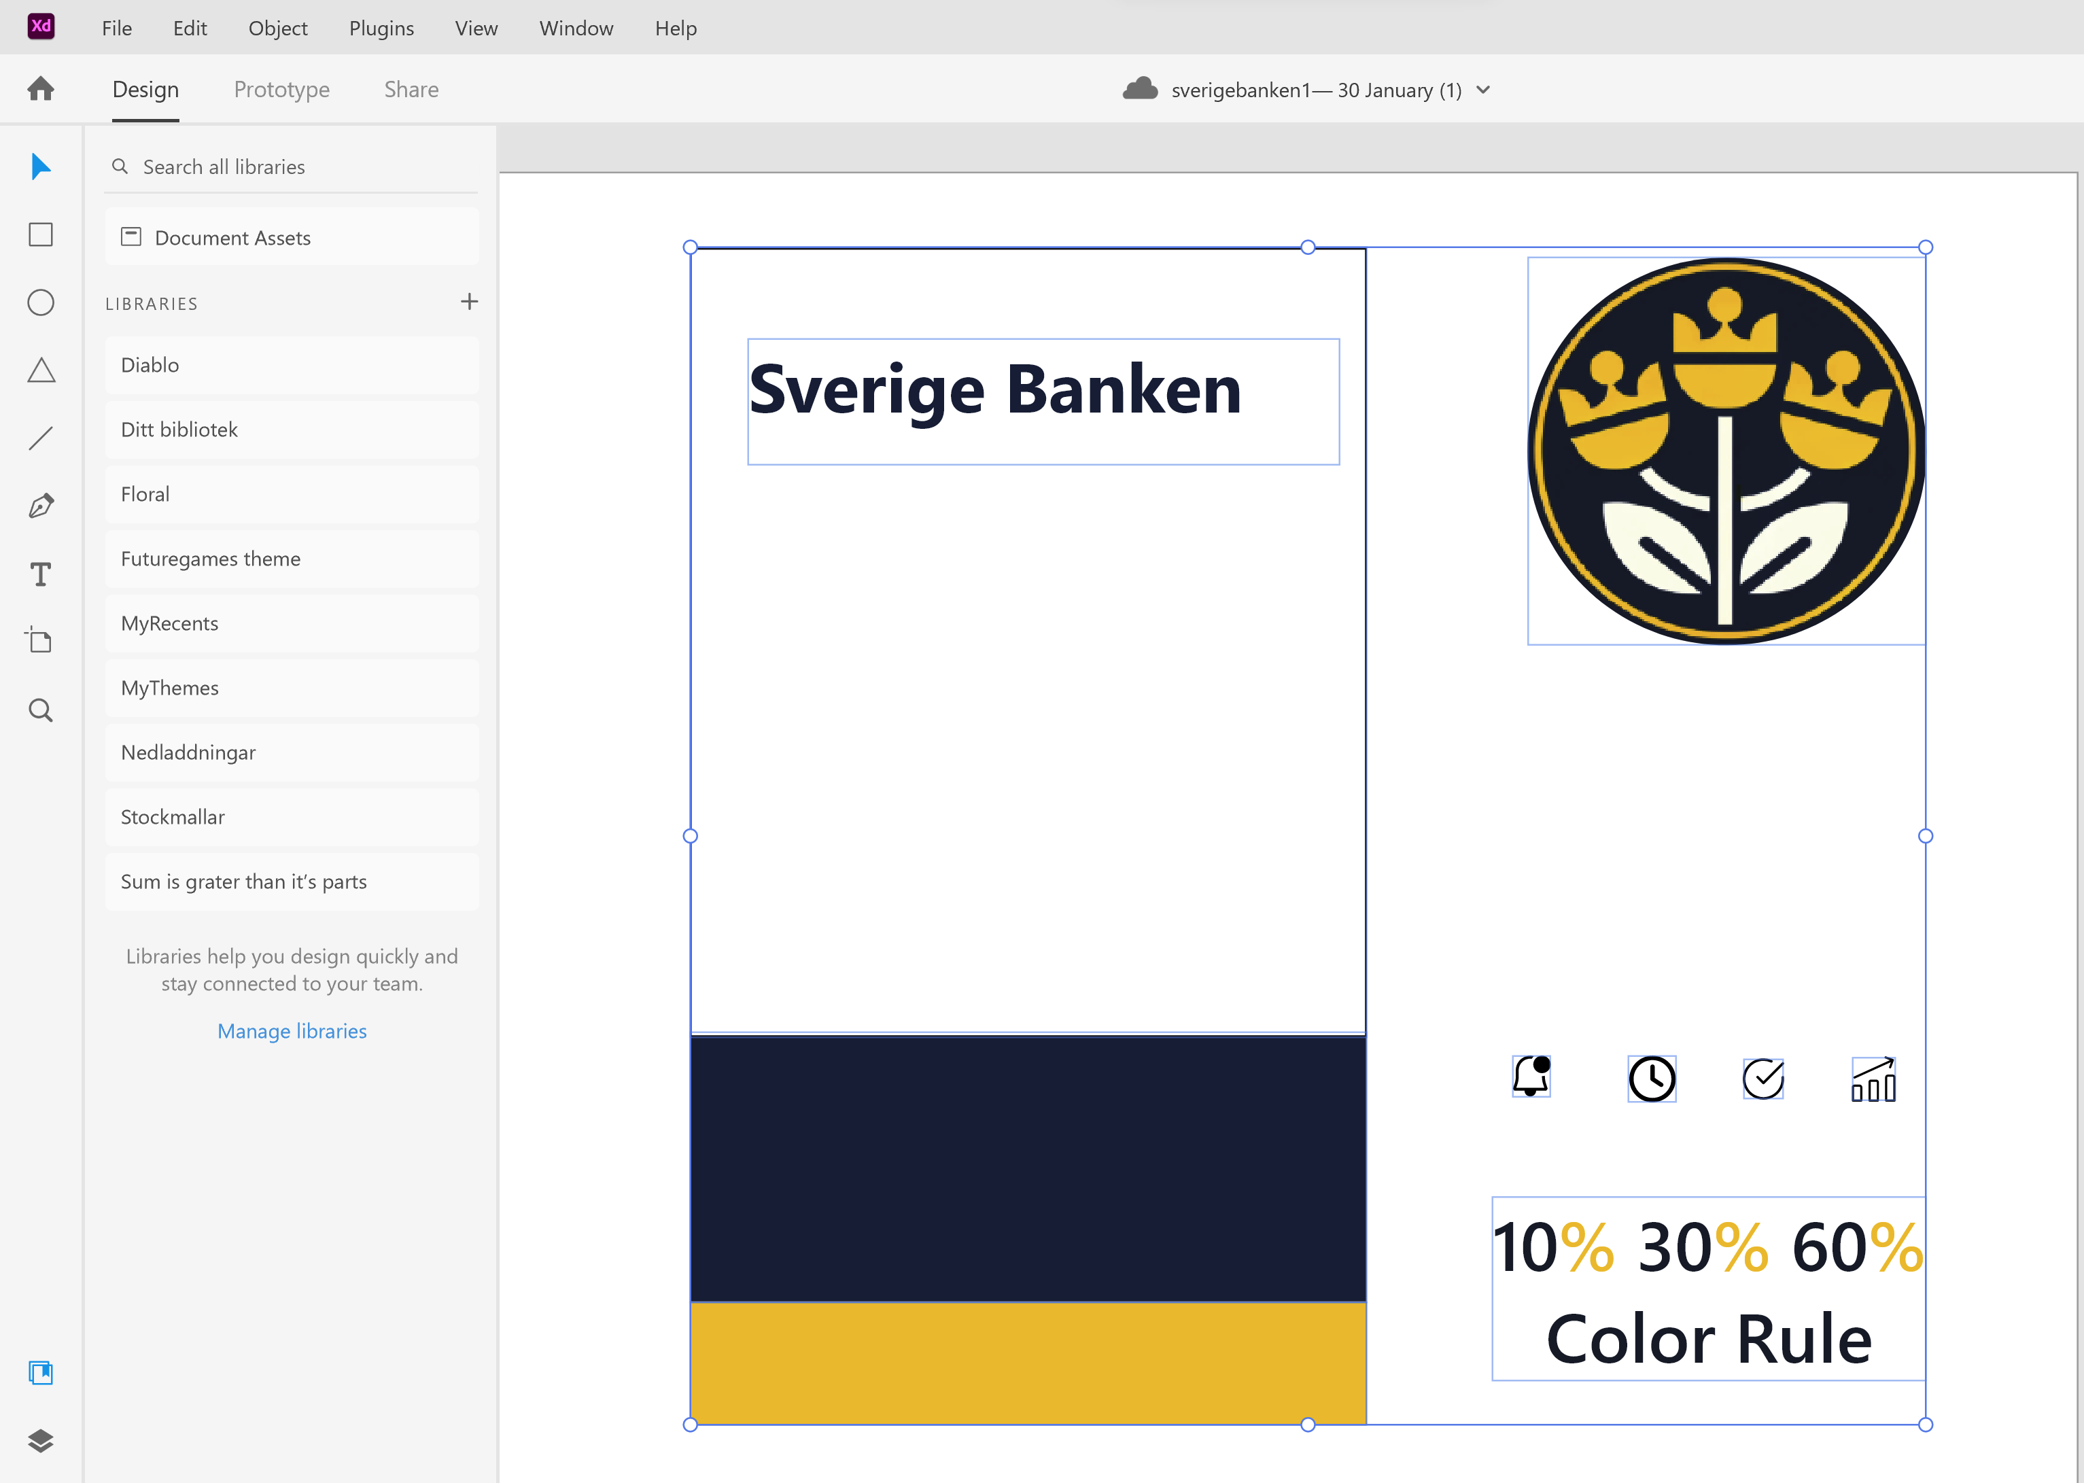Select the Polygon triangle tool
The height and width of the screenshot is (1483, 2084).
tap(41, 370)
